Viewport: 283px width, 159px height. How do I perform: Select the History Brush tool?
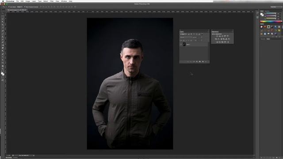pyautogui.click(x=3, y=39)
